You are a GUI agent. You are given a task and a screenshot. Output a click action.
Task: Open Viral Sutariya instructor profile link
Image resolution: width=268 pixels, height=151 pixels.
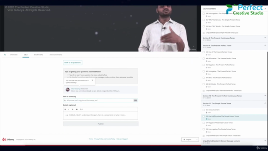[x=76, y=89]
